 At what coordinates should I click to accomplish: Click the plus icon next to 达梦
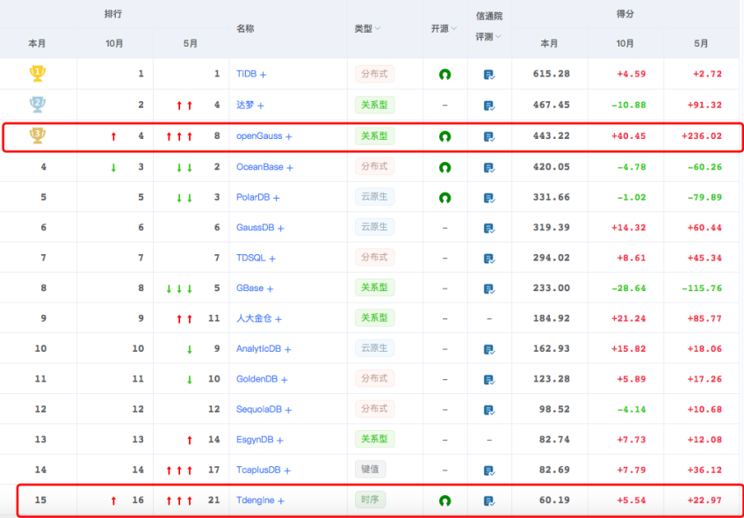tap(261, 106)
